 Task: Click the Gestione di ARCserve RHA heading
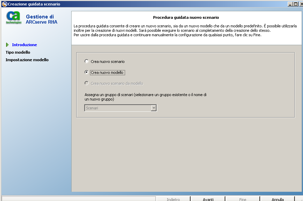(42, 19)
